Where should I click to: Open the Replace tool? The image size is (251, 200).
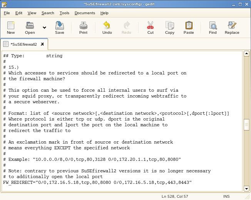[x=232, y=28]
